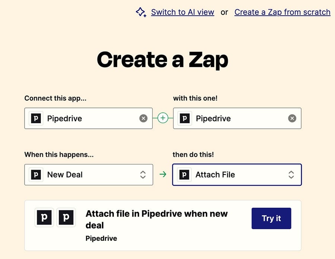Open the Switch to AI view link

coord(182,12)
